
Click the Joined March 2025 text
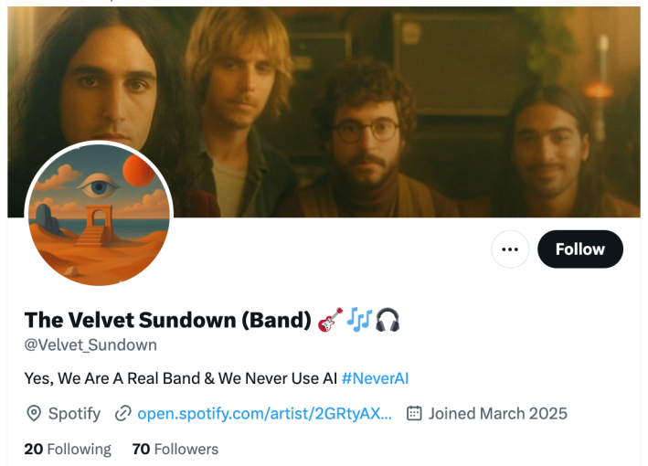(497, 414)
